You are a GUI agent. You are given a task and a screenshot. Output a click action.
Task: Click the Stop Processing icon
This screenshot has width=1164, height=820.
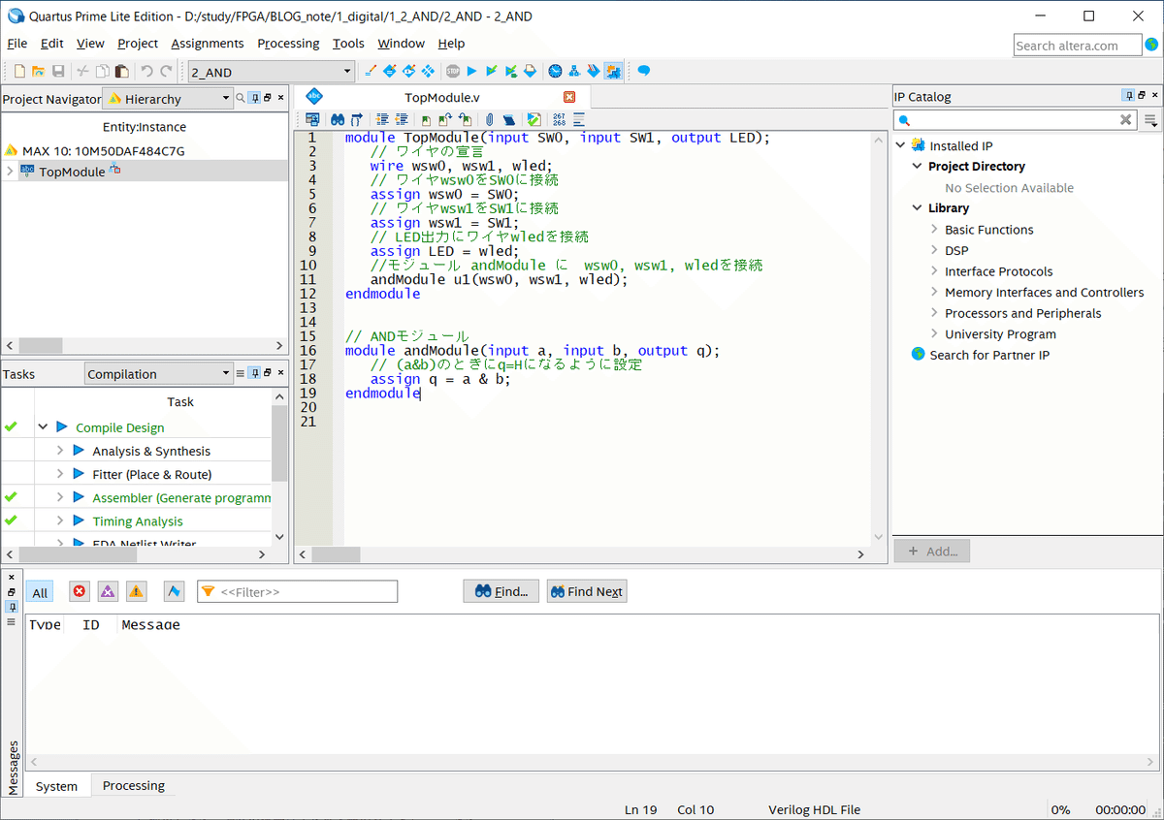(453, 71)
